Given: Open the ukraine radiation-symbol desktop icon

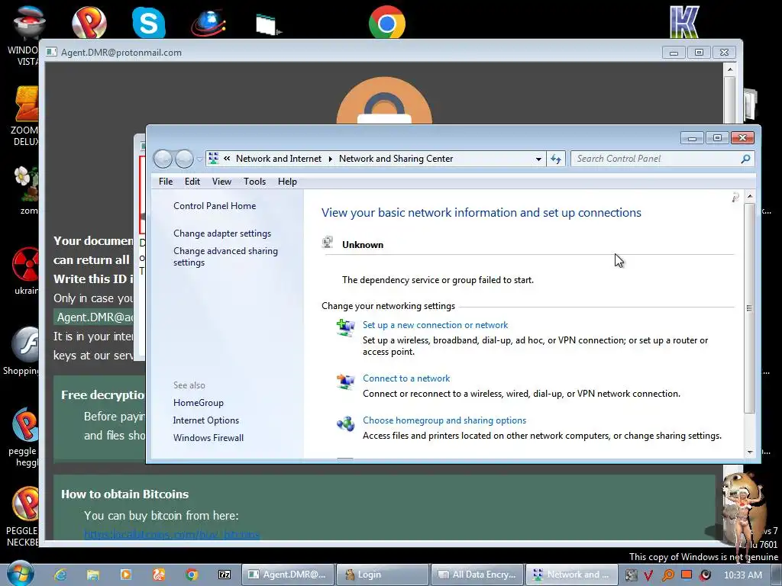Looking at the screenshot, I should click(25, 271).
